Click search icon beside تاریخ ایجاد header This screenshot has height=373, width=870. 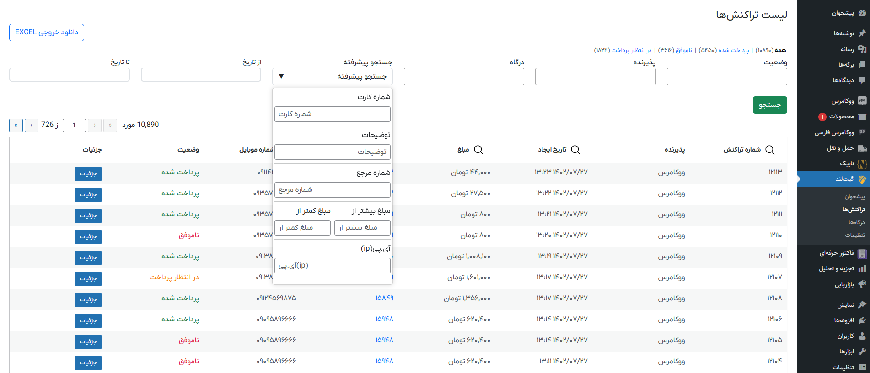click(x=575, y=150)
